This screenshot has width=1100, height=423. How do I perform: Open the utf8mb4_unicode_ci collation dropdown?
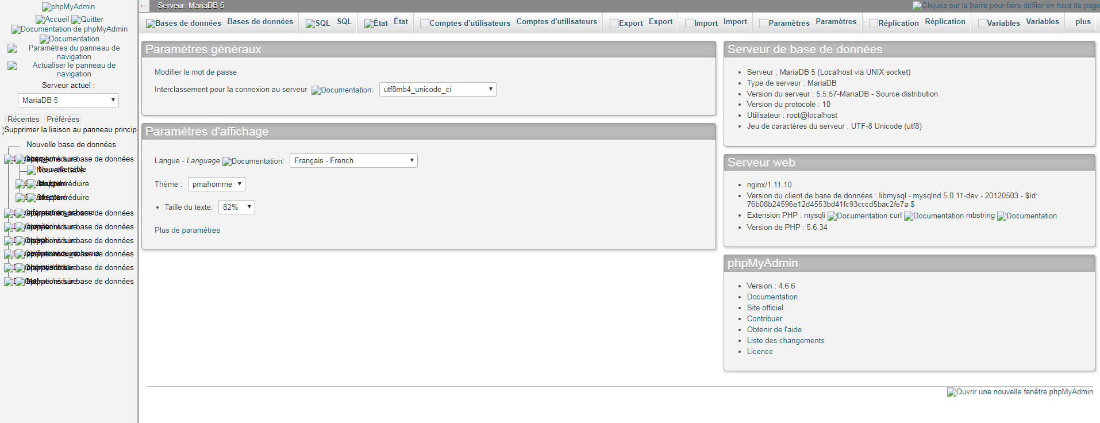tap(438, 90)
